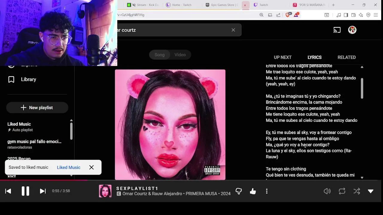Switch to the 'POR SI MAÑANA' browser tab

[x=308, y=5]
